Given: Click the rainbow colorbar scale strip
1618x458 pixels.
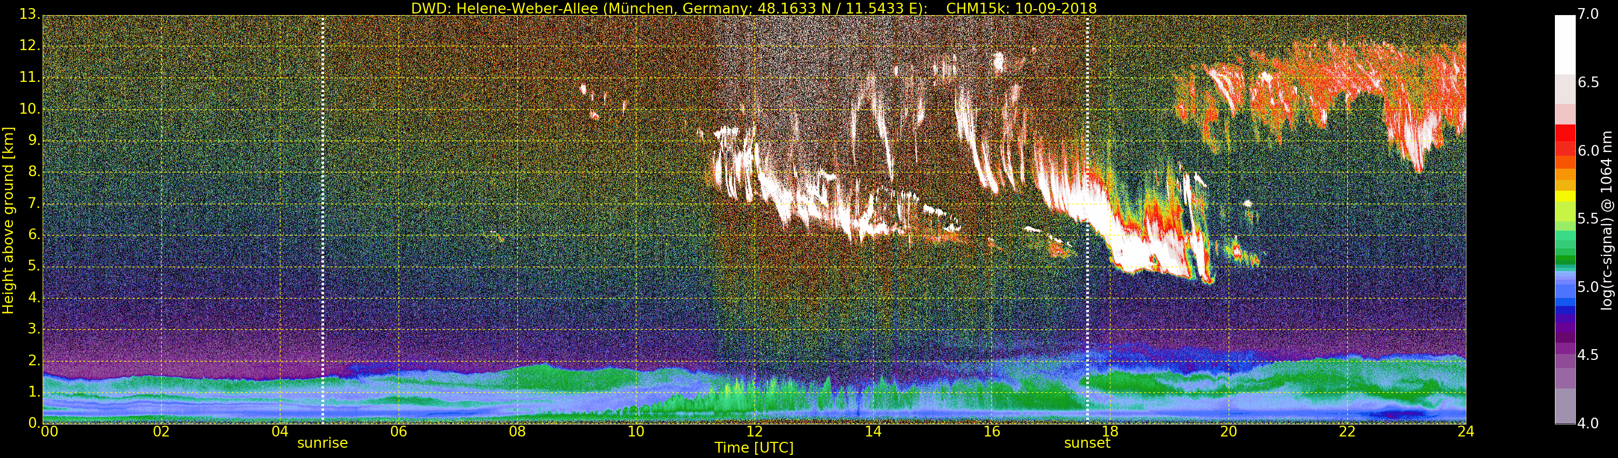Looking at the screenshot, I should tap(1565, 220).
